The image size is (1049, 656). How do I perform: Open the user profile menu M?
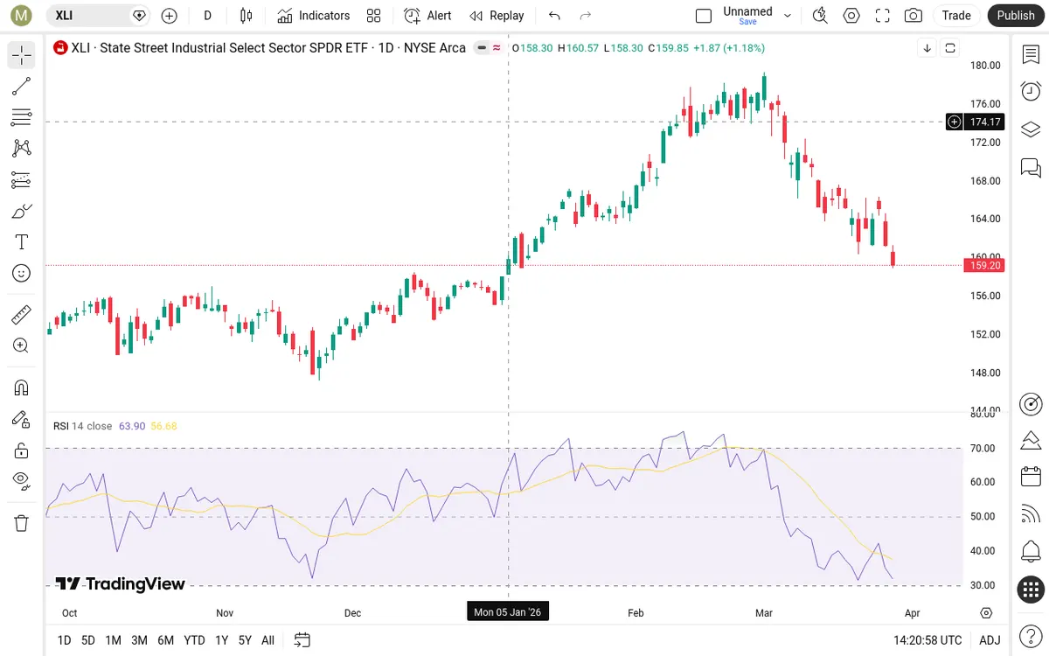point(22,16)
